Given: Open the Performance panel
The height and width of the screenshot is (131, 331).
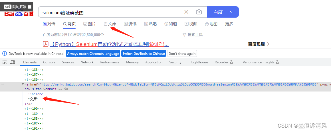Looking at the screenshot, I should (110, 62).
